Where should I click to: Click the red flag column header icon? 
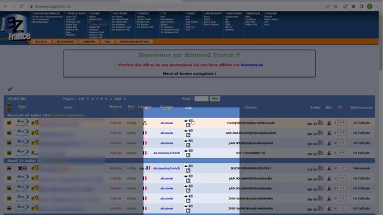(x=341, y=107)
